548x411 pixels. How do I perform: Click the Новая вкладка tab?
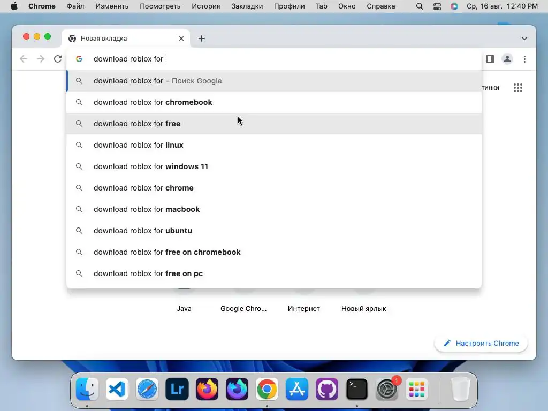click(x=126, y=39)
